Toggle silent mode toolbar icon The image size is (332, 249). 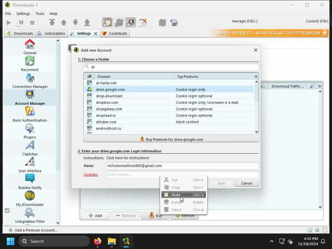click(143, 22)
